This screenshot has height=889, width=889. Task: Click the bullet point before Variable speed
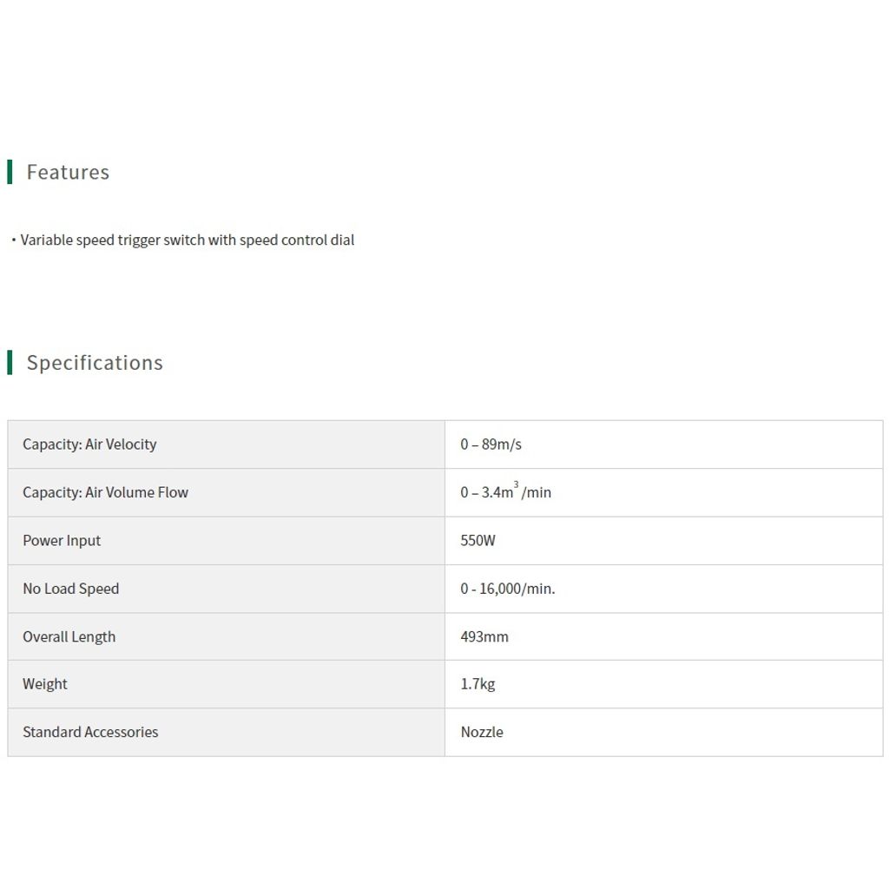click(14, 240)
